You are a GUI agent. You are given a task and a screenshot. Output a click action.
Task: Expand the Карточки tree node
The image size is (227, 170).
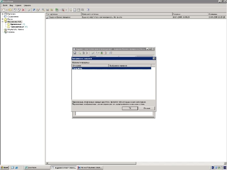[3, 14]
